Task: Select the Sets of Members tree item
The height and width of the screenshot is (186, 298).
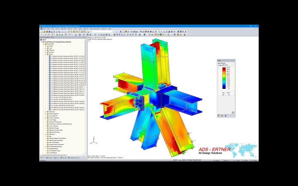Action: coord(54,142)
